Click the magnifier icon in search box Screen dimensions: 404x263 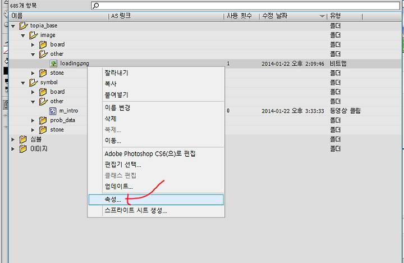tap(96, 6)
